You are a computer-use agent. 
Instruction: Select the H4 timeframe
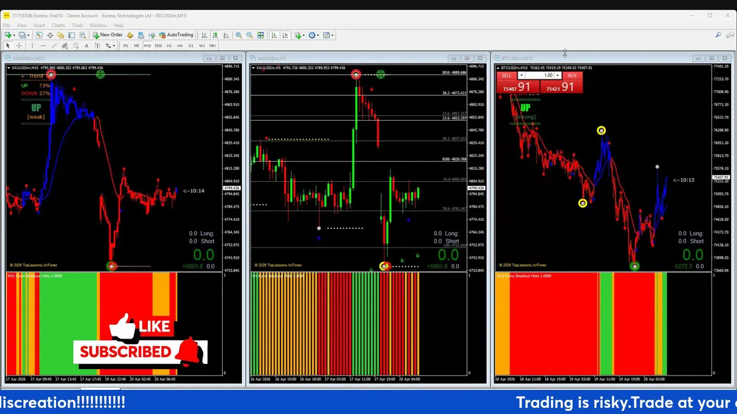tap(180, 46)
